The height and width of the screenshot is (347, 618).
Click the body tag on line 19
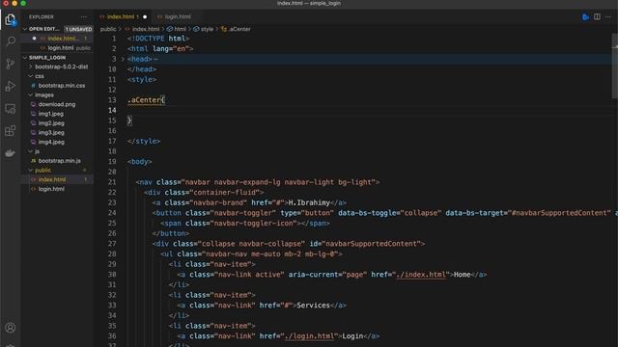[139, 161]
